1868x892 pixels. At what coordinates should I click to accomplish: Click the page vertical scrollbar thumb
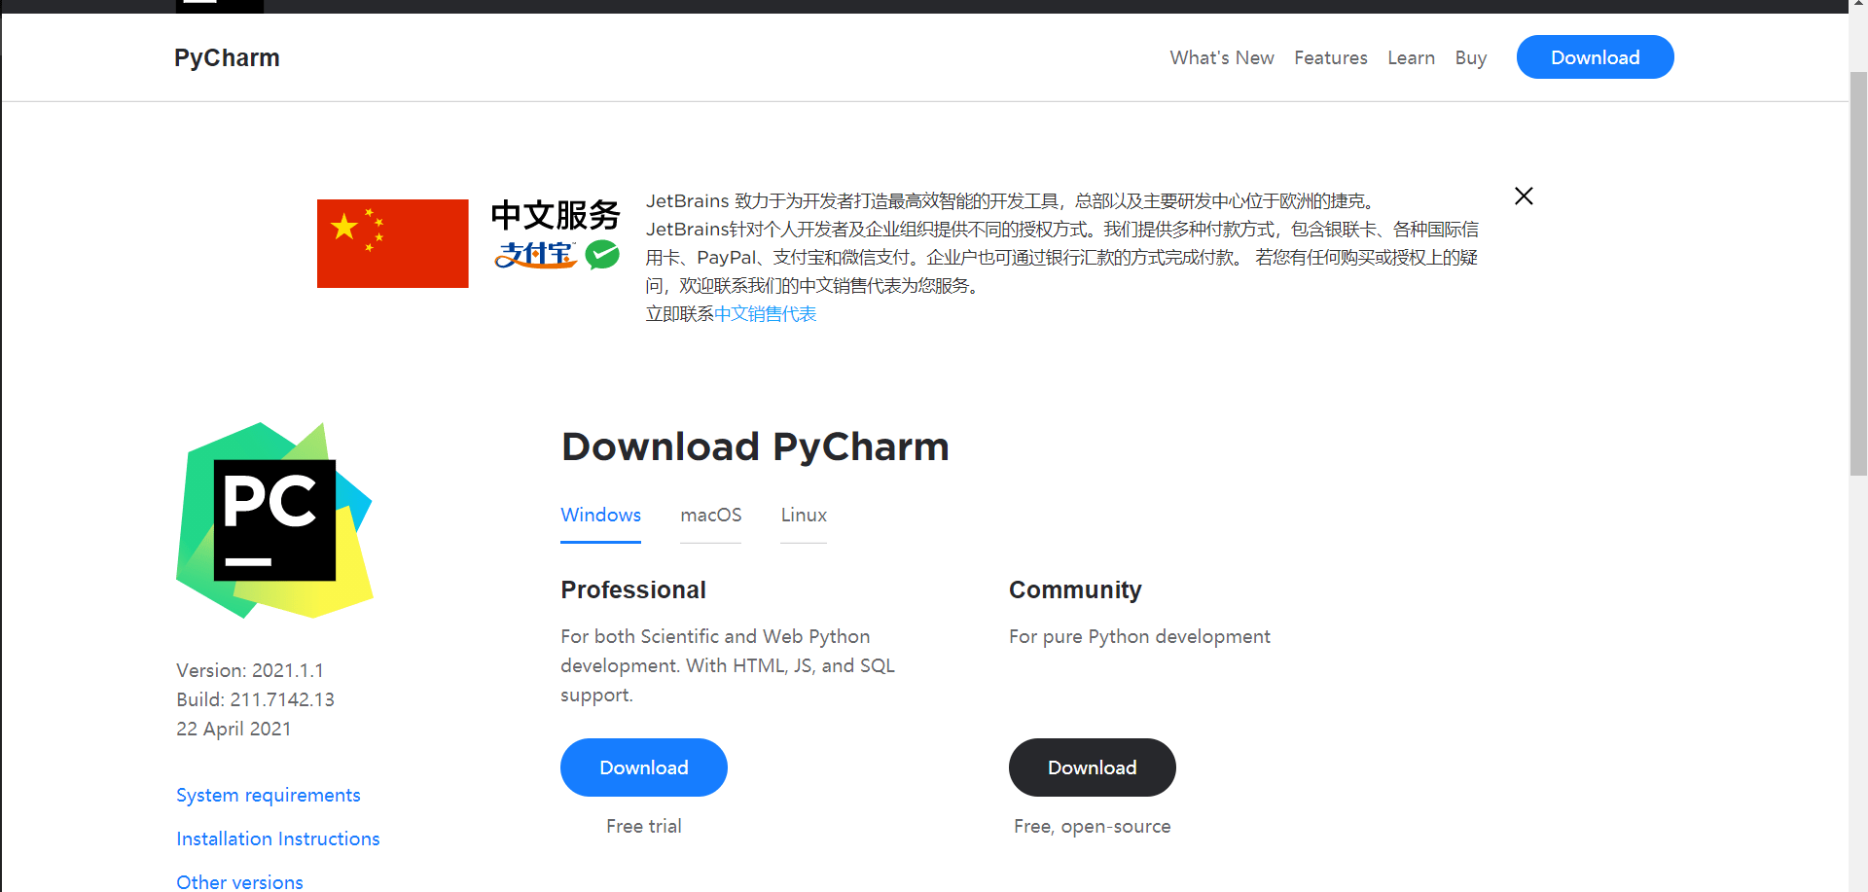tap(1858, 273)
